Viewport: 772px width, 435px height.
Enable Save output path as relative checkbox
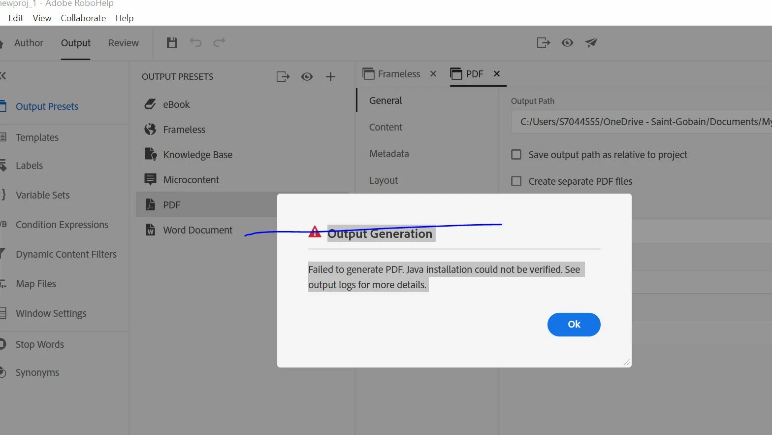click(516, 155)
